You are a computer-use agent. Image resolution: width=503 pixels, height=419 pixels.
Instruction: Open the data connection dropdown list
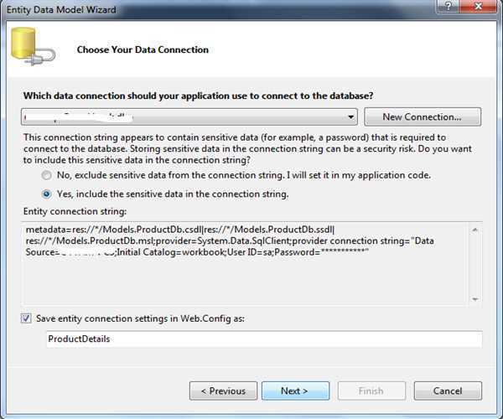point(350,116)
